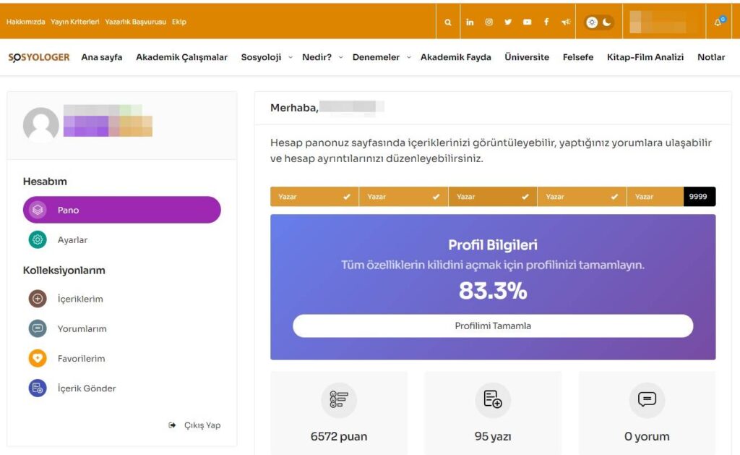Click the 6572 puan stat card icon
740x455 pixels.
tap(339, 400)
